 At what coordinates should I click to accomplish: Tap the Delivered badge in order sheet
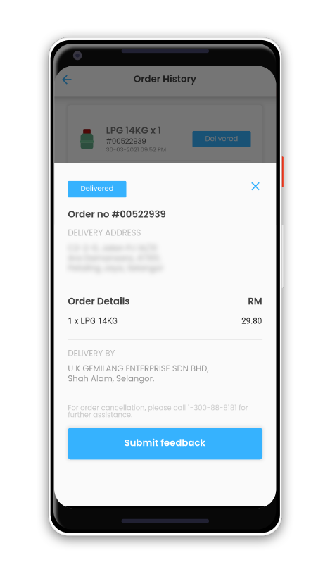click(x=97, y=189)
